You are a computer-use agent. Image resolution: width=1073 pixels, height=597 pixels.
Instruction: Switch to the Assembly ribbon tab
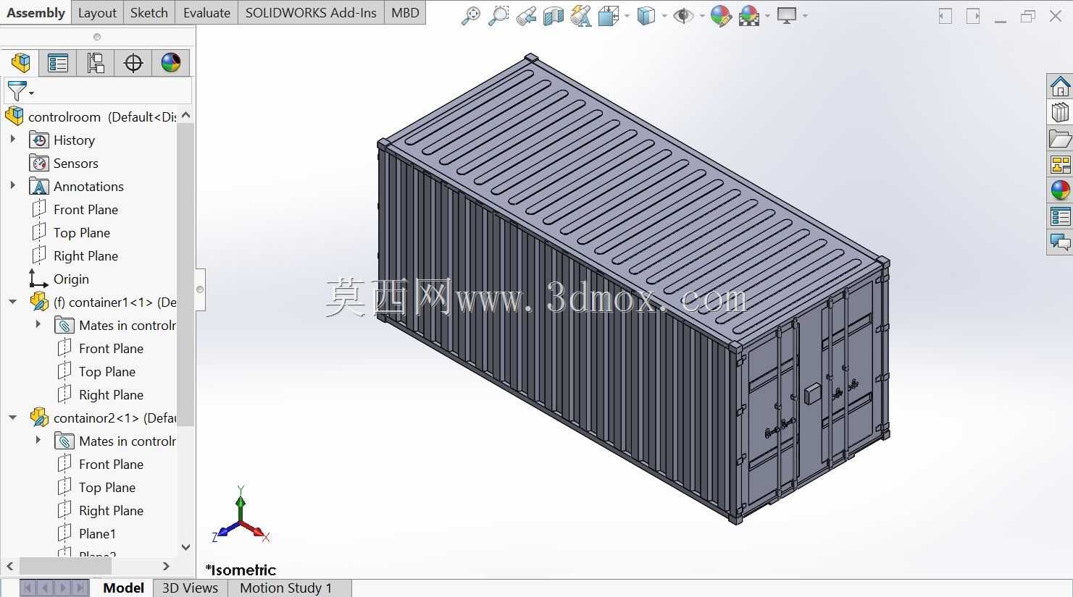click(x=36, y=13)
